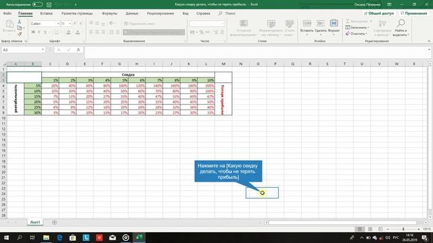Screen dimensions: 433x243
Task: Open Sort and Filter tool
Action: [382, 28]
